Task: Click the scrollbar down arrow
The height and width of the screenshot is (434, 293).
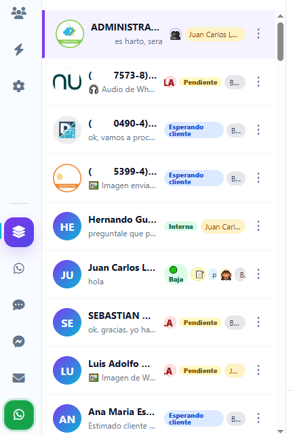Action: pos(281,431)
